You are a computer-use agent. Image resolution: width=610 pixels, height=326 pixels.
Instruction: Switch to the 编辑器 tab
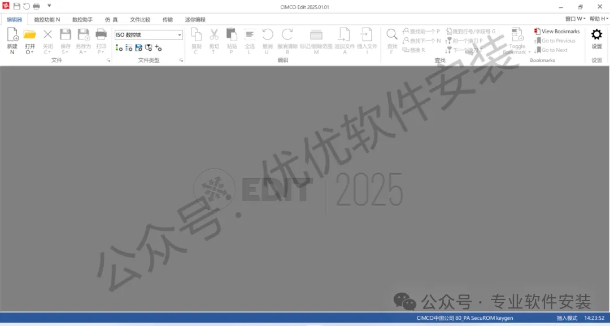click(x=14, y=19)
